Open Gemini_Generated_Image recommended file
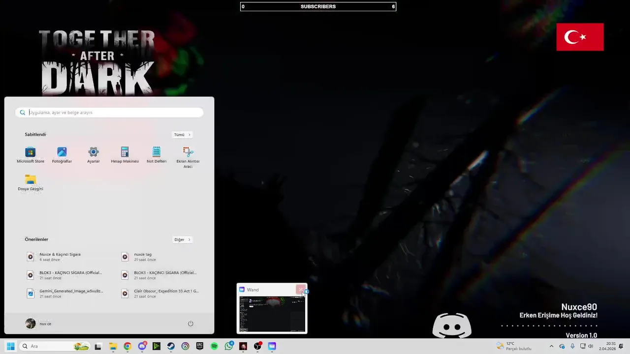The image size is (630, 354). 64,294
